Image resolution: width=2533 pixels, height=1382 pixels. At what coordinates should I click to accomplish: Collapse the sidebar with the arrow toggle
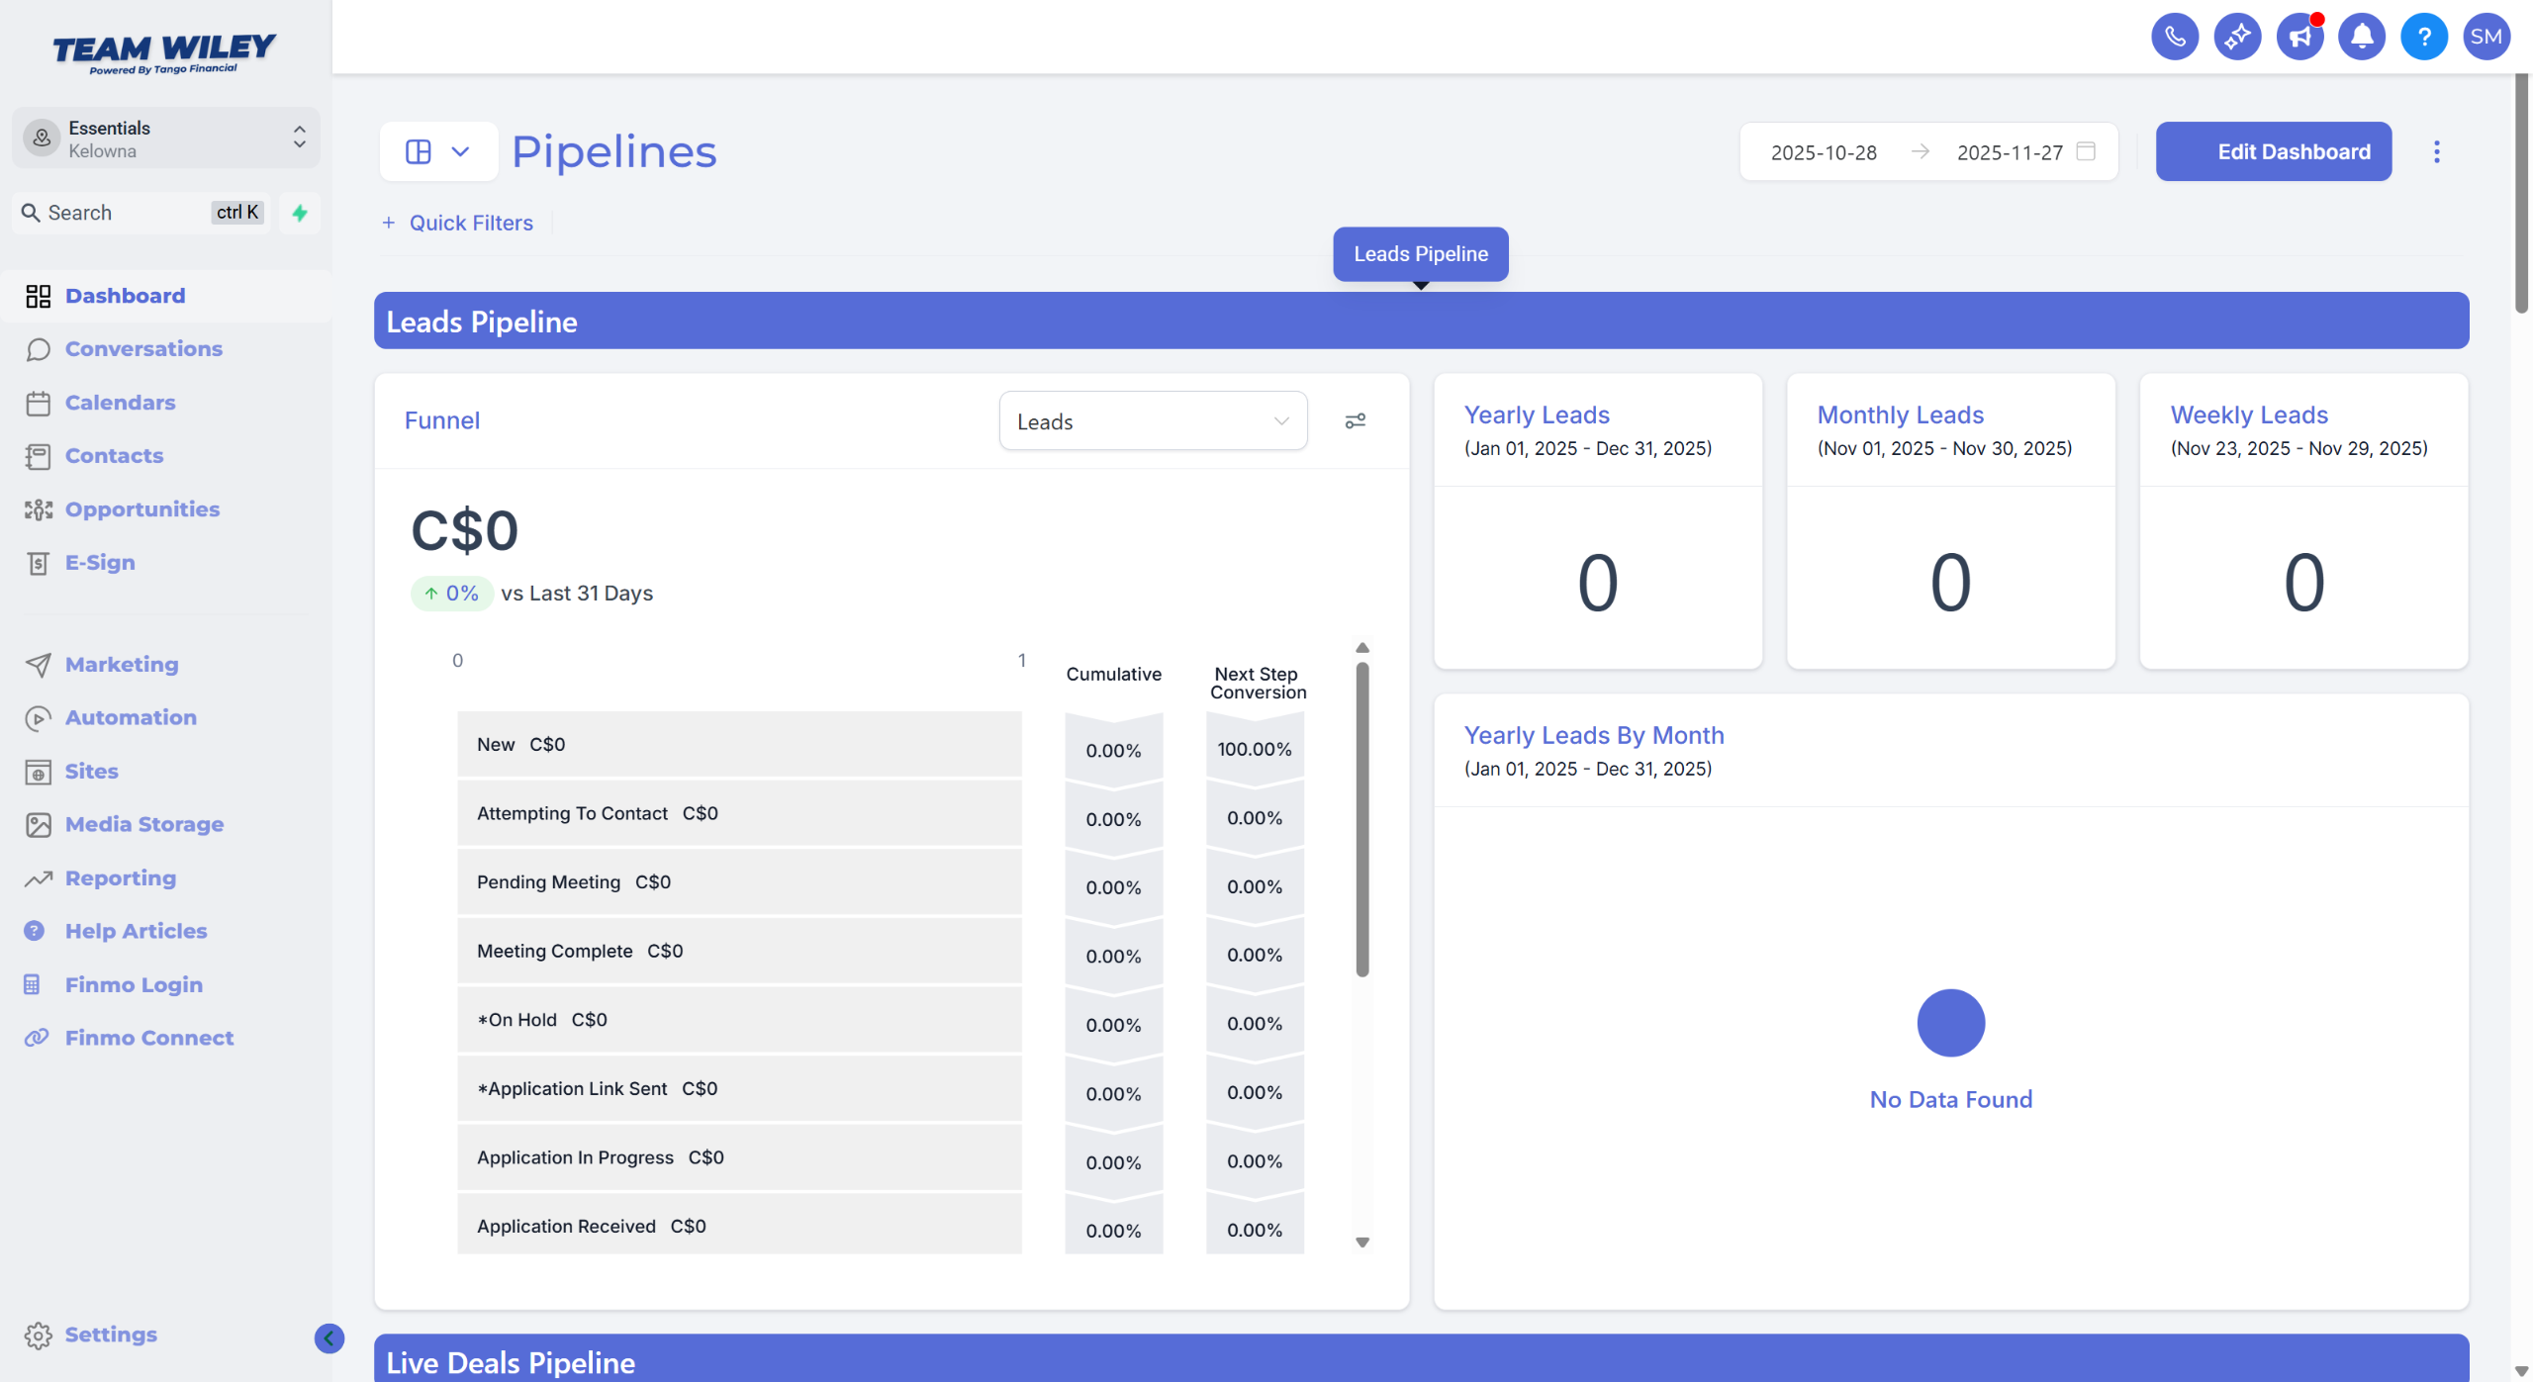[x=328, y=1337]
